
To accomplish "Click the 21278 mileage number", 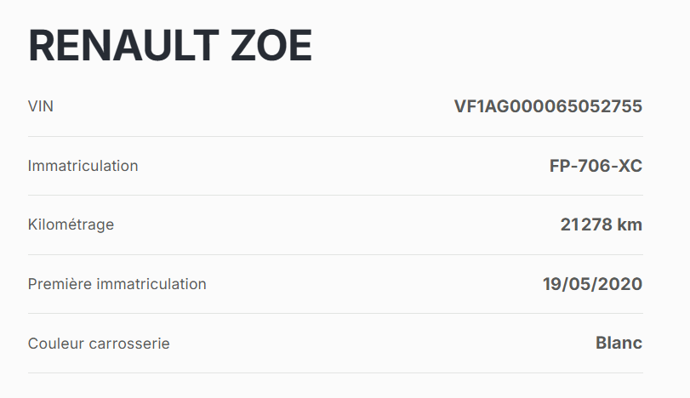I will (586, 225).
